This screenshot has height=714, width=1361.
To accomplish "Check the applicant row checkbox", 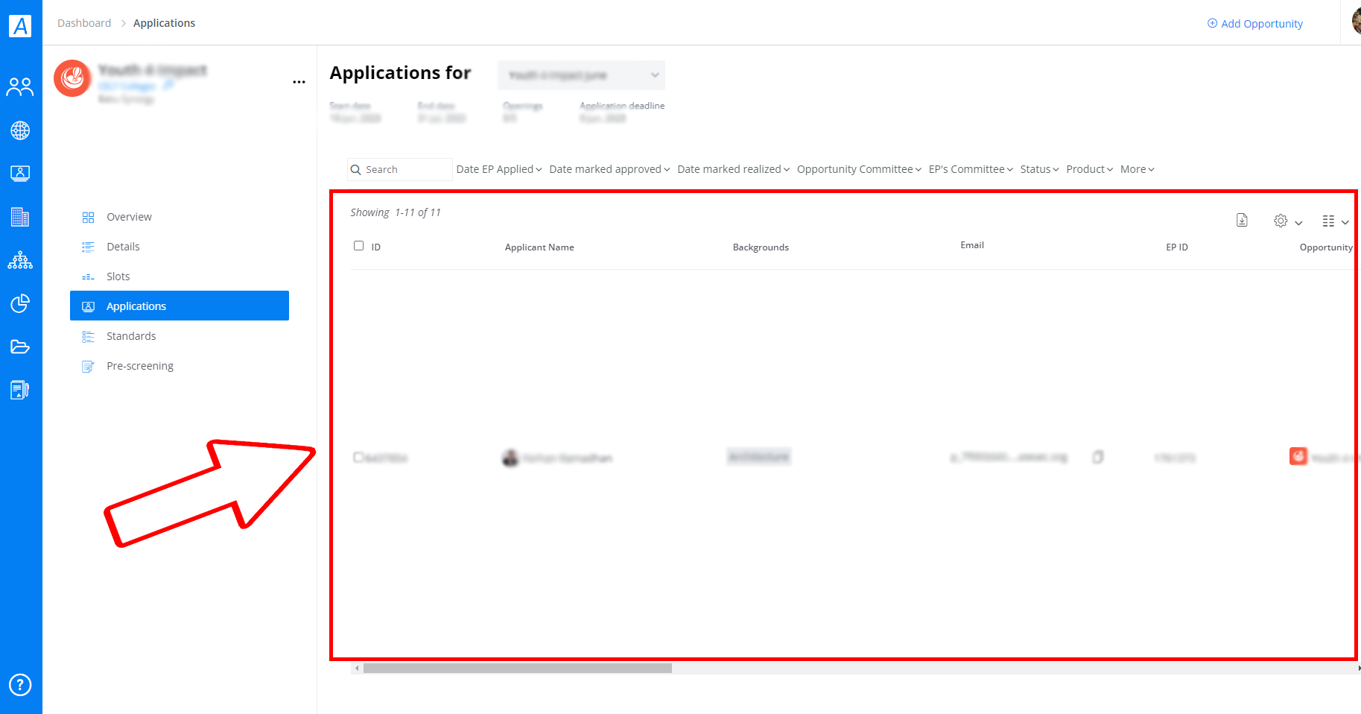I will click(358, 457).
